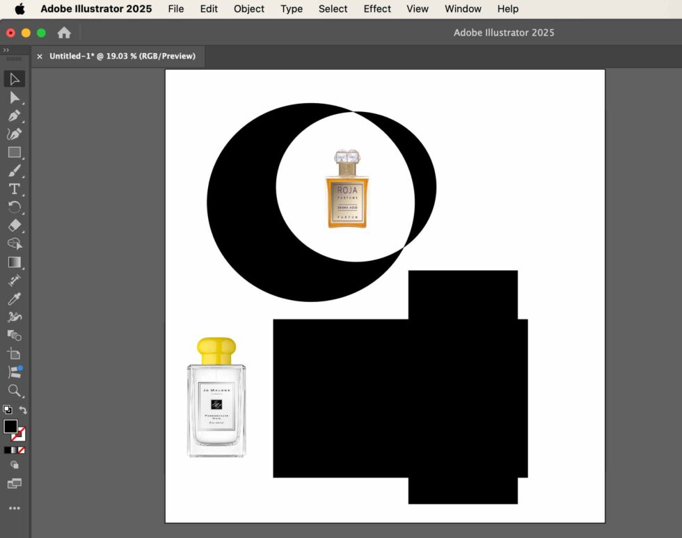Pick the Curvature tool

[15, 134]
